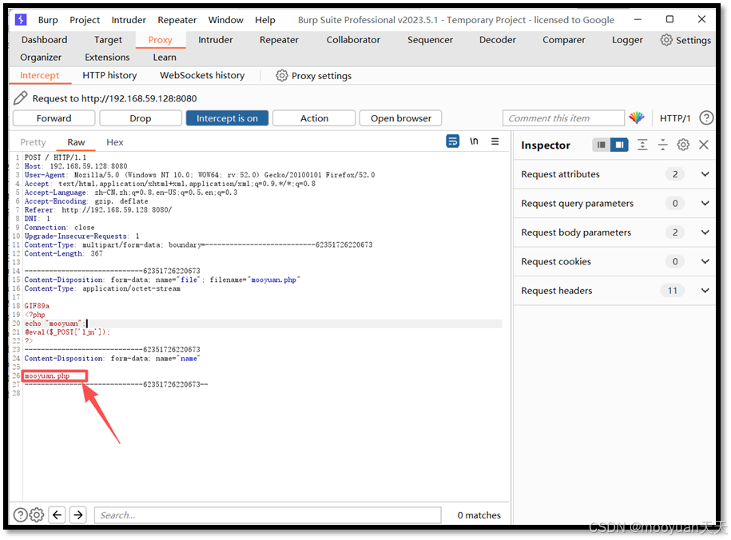The image size is (731, 540).
Task: Switch to the Target tab
Action: [108, 40]
